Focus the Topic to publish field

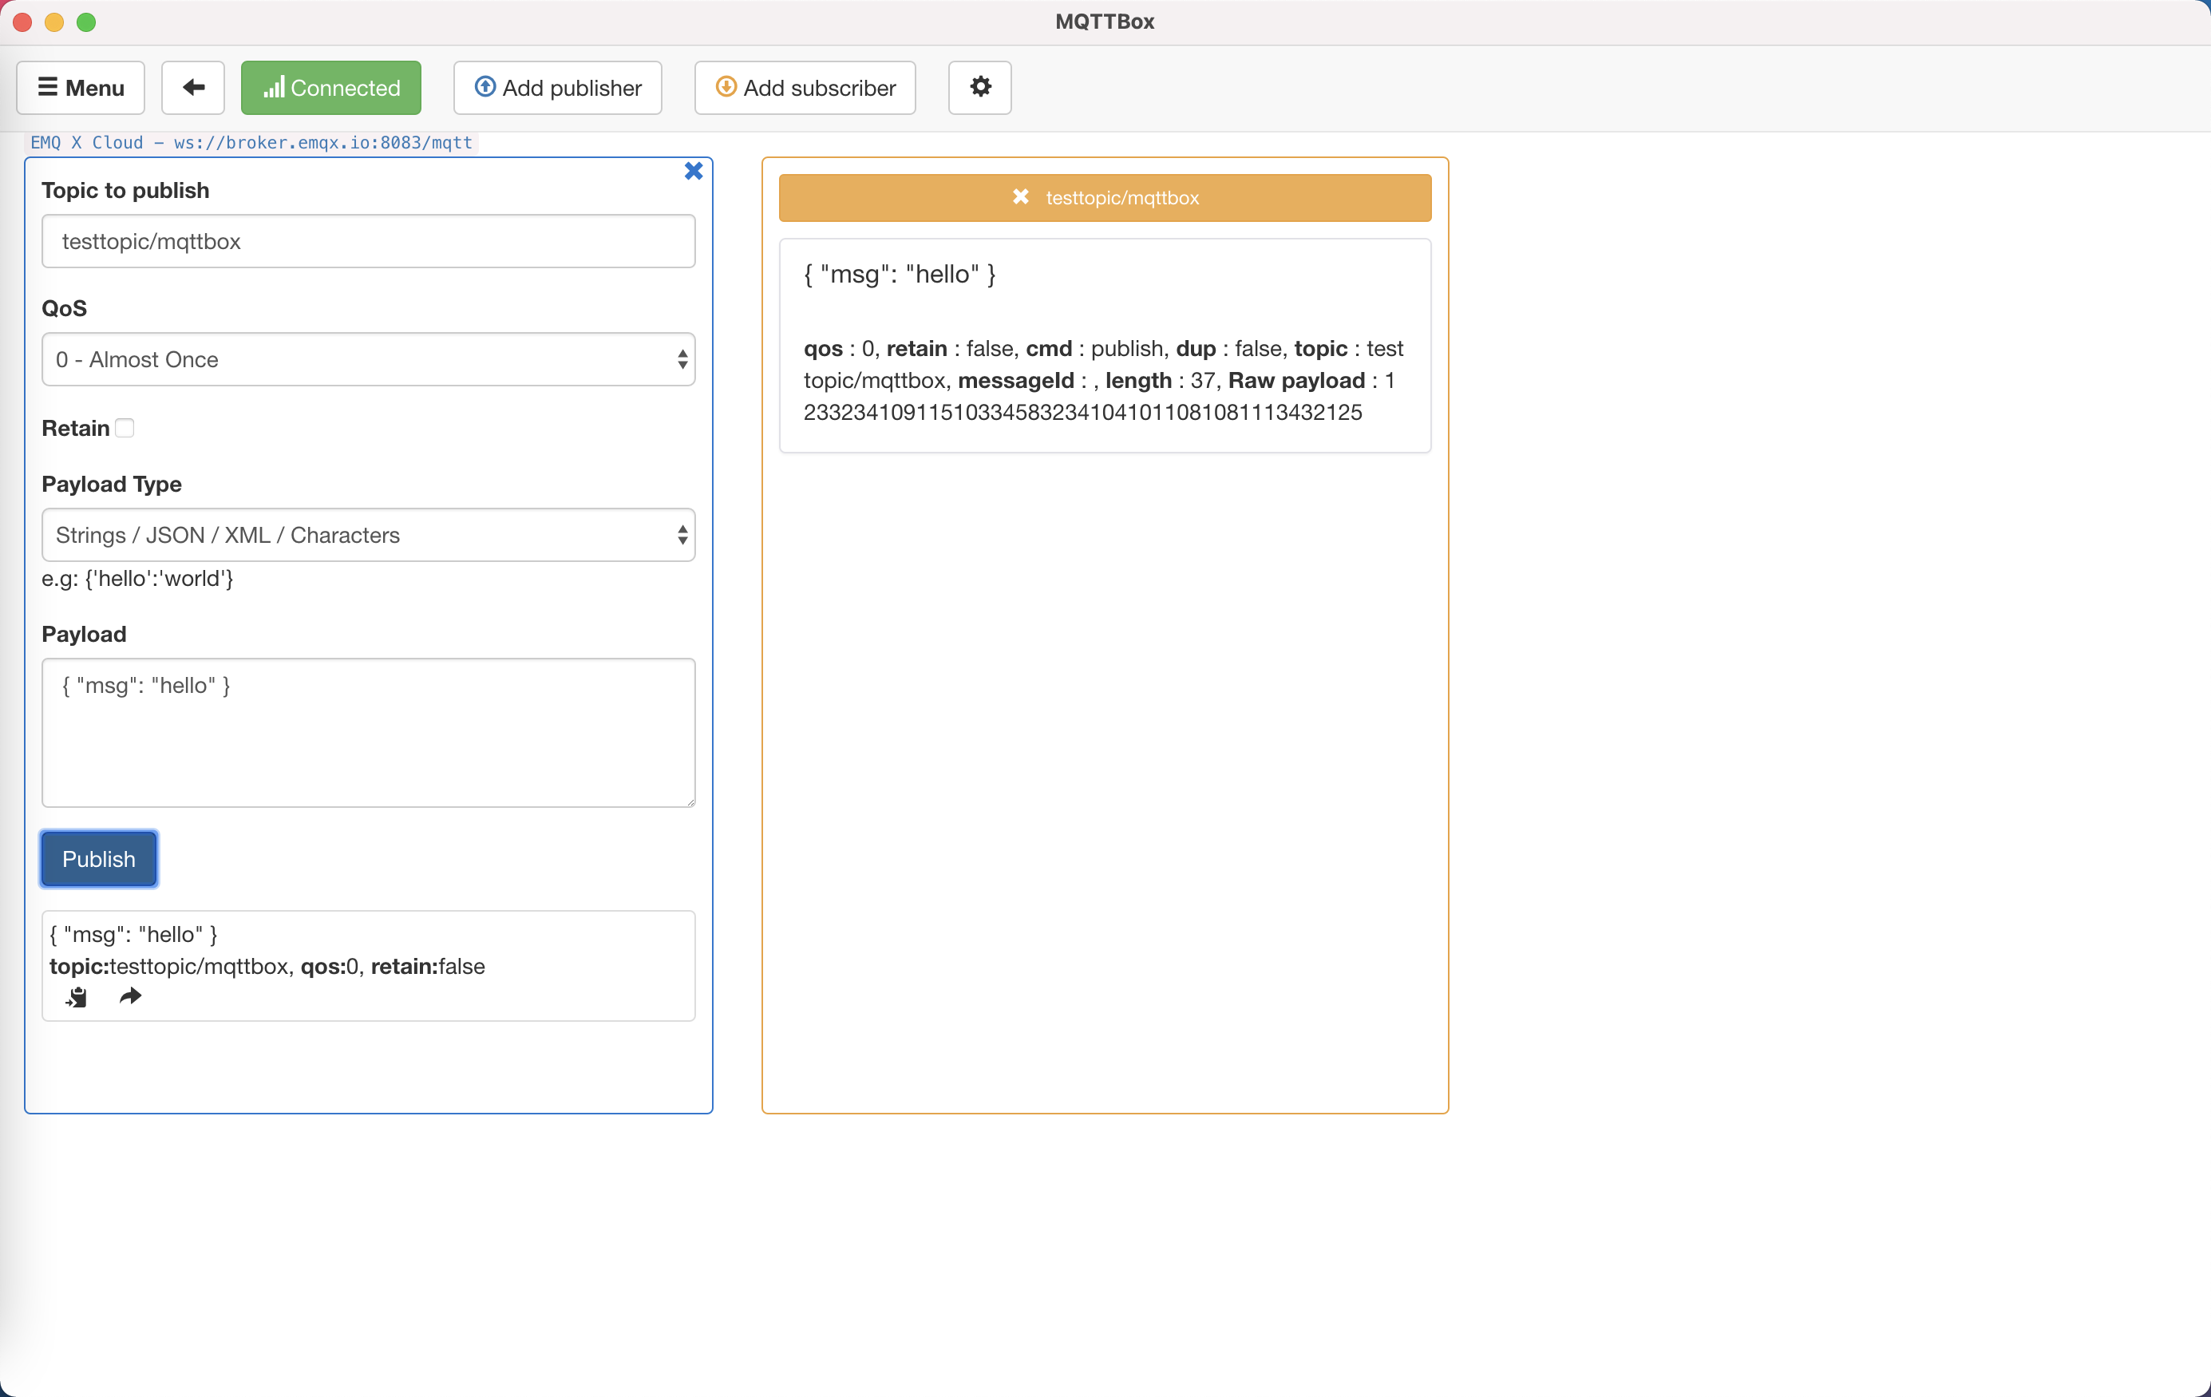click(x=368, y=242)
